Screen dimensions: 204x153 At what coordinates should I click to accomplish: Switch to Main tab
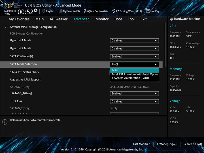(40, 19)
